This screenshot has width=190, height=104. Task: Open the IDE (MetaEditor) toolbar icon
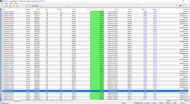pyautogui.click(x=14, y=6)
